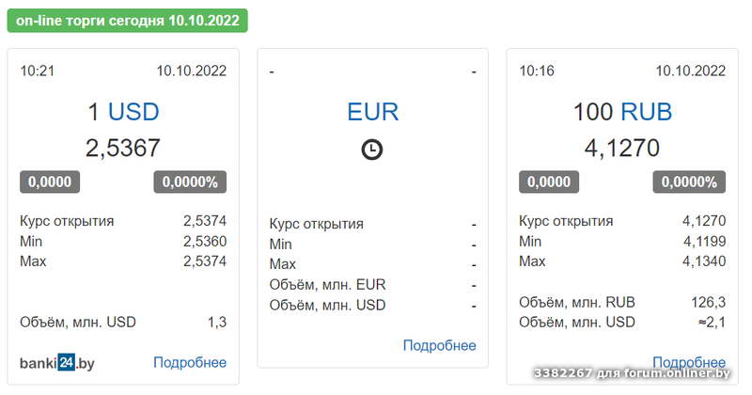Click the RUB volume value 126,3
The image size is (752, 395).
(708, 302)
